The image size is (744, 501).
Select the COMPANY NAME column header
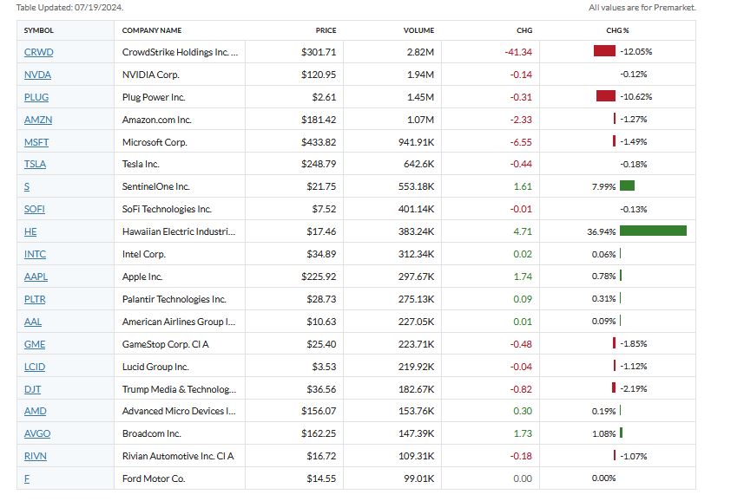pyautogui.click(x=152, y=30)
